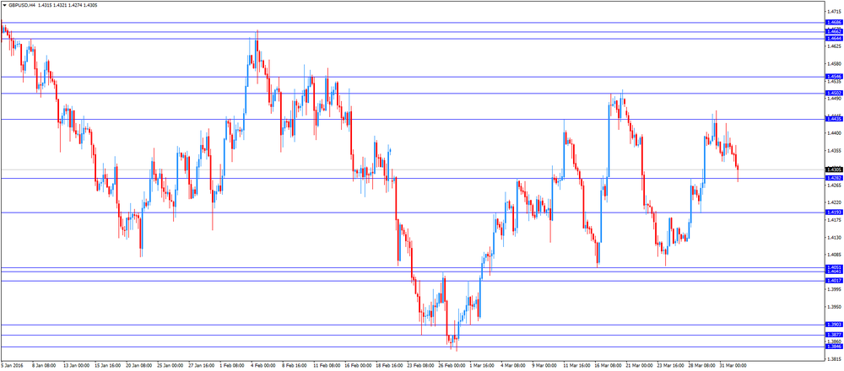The height and width of the screenshot is (371, 844).
Task: Click the 4 Feb 00:00 time label
Action: tap(263, 366)
